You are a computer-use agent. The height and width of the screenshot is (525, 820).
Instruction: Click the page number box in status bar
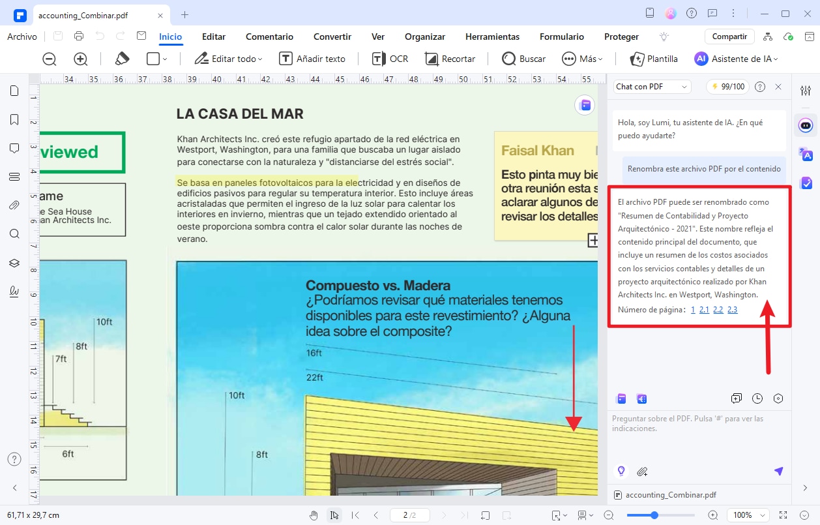409,515
